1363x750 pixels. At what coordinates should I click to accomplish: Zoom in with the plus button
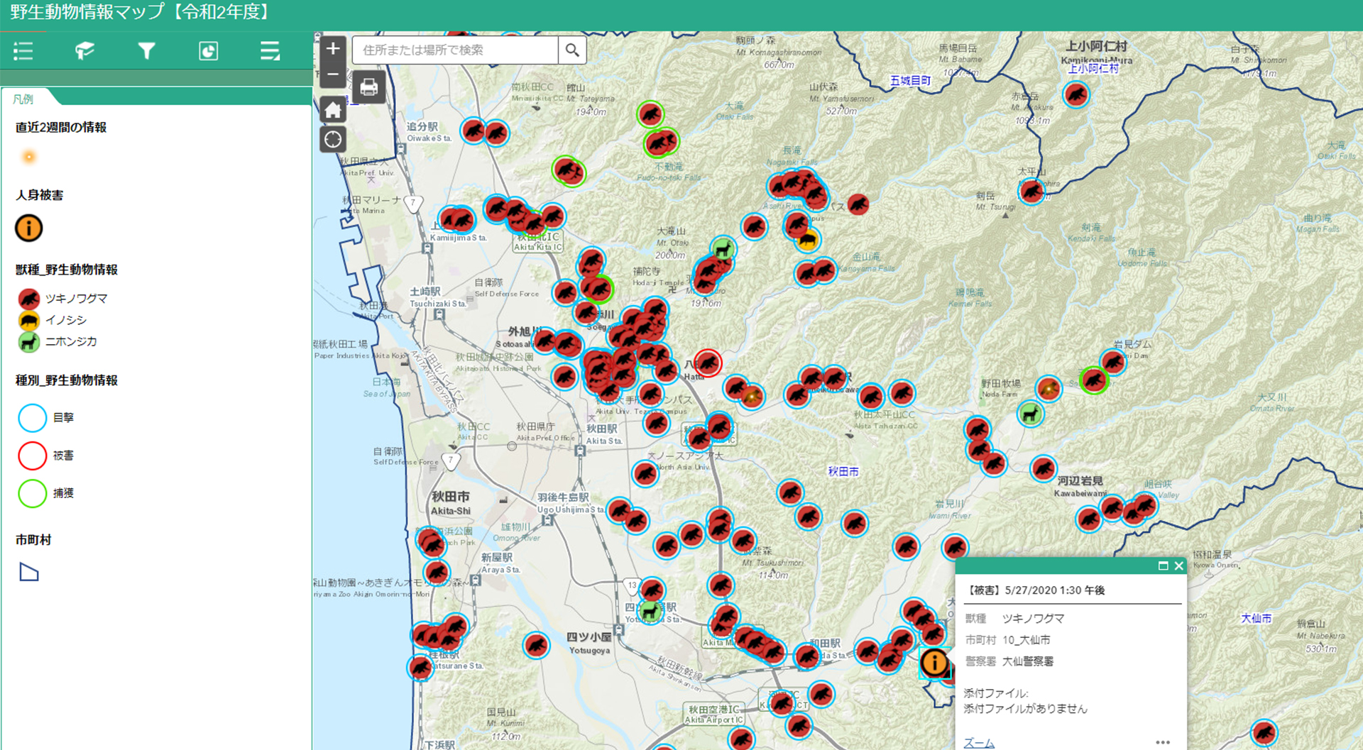[x=333, y=49]
